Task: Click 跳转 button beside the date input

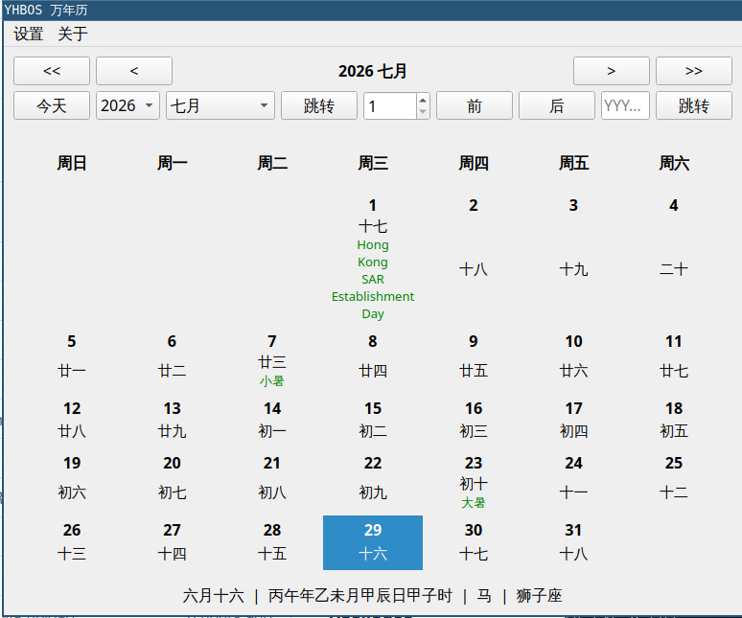Action: coord(694,105)
